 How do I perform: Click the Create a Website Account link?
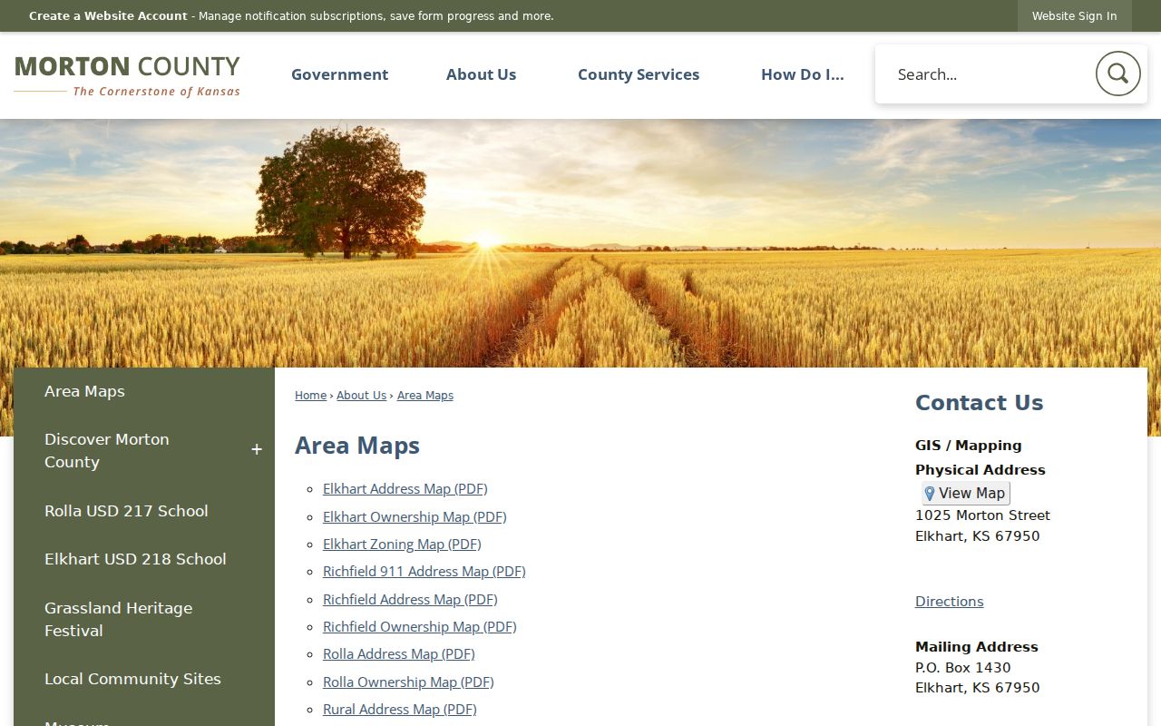(x=108, y=16)
